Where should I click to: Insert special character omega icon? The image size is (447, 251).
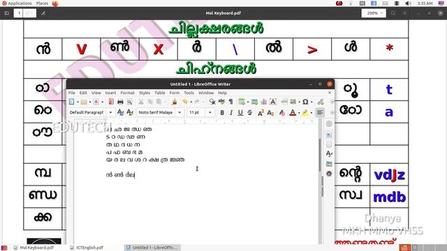(x=305, y=102)
